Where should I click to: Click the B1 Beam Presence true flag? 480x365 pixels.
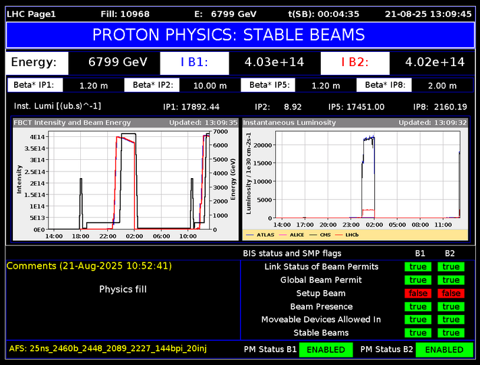[417, 306]
